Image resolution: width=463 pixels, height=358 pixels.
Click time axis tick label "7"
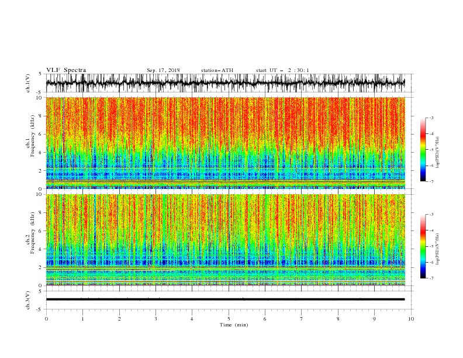tap(302, 319)
